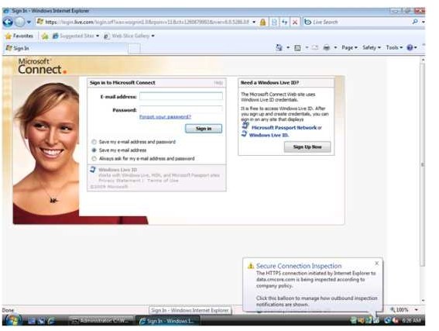Expand the zoom level dropdown arrow

tap(417, 310)
